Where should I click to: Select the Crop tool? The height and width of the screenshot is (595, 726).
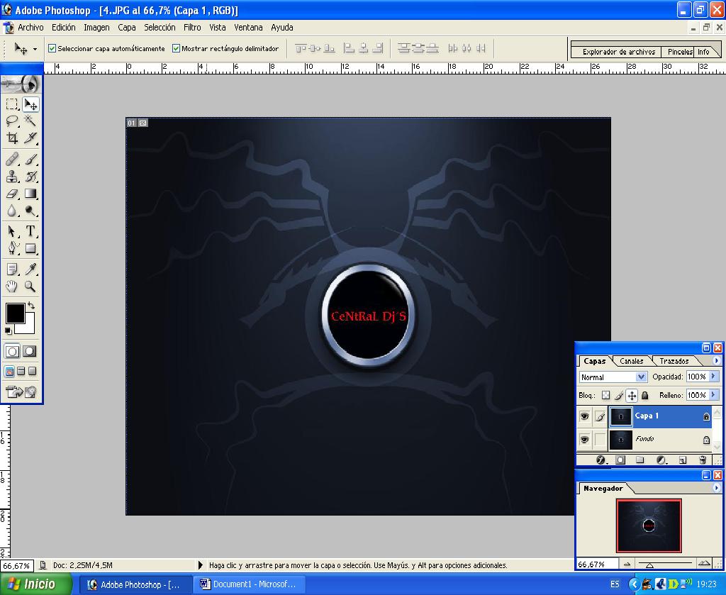pyautogui.click(x=12, y=138)
